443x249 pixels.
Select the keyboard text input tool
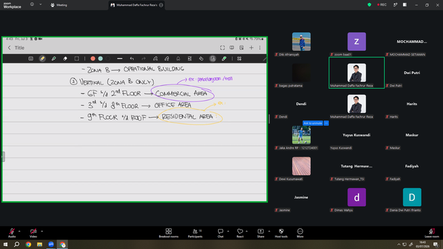tap(30, 59)
